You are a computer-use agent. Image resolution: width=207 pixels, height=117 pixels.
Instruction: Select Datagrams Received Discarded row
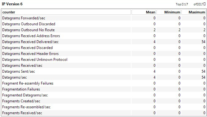(x=103, y=48)
